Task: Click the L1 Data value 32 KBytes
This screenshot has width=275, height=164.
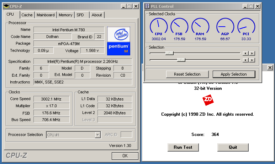Action: [115, 99]
